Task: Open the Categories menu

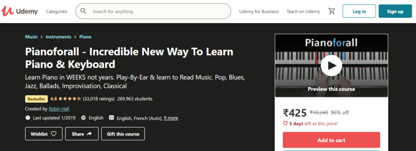Action: pyautogui.click(x=57, y=12)
